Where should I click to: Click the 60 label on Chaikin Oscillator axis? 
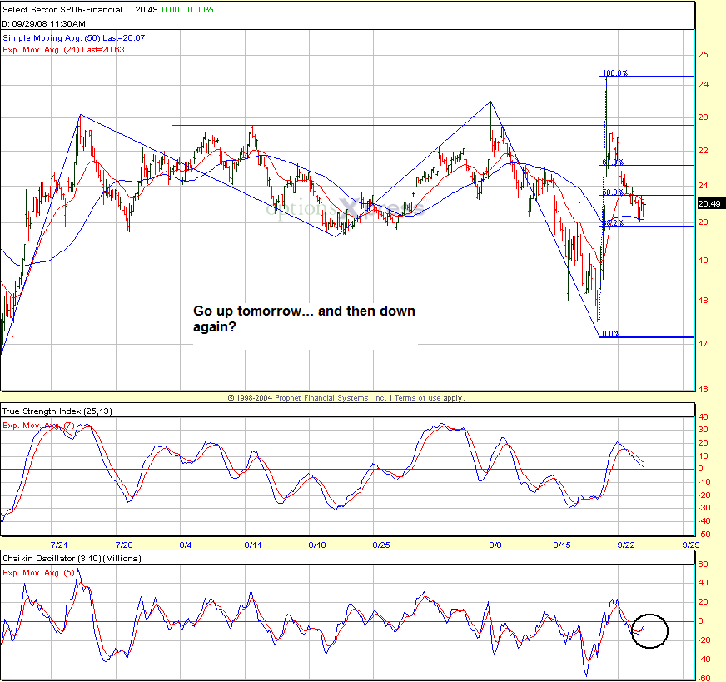[x=703, y=564]
